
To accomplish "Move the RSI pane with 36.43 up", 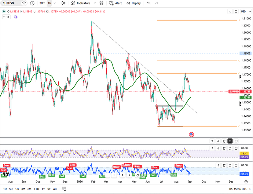I will coord(212,148).
